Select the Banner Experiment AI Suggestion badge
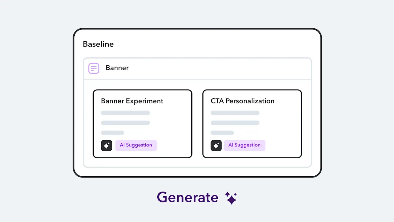Image resolution: width=394 pixels, height=222 pixels. pos(136,145)
